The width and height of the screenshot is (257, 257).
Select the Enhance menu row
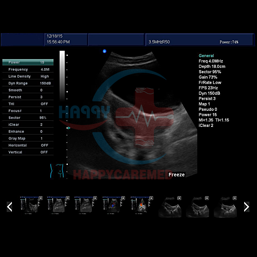click(x=28, y=131)
